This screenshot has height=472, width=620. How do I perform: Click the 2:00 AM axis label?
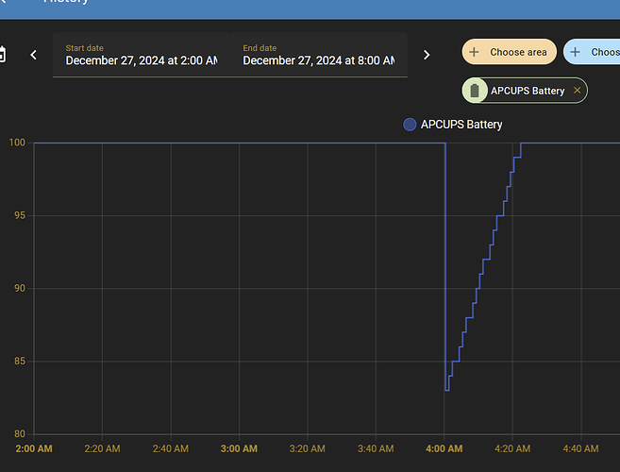tap(33, 448)
